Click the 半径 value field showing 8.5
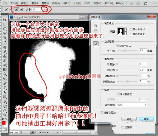The width and height of the screenshot is (158, 136). pos(143,51)
